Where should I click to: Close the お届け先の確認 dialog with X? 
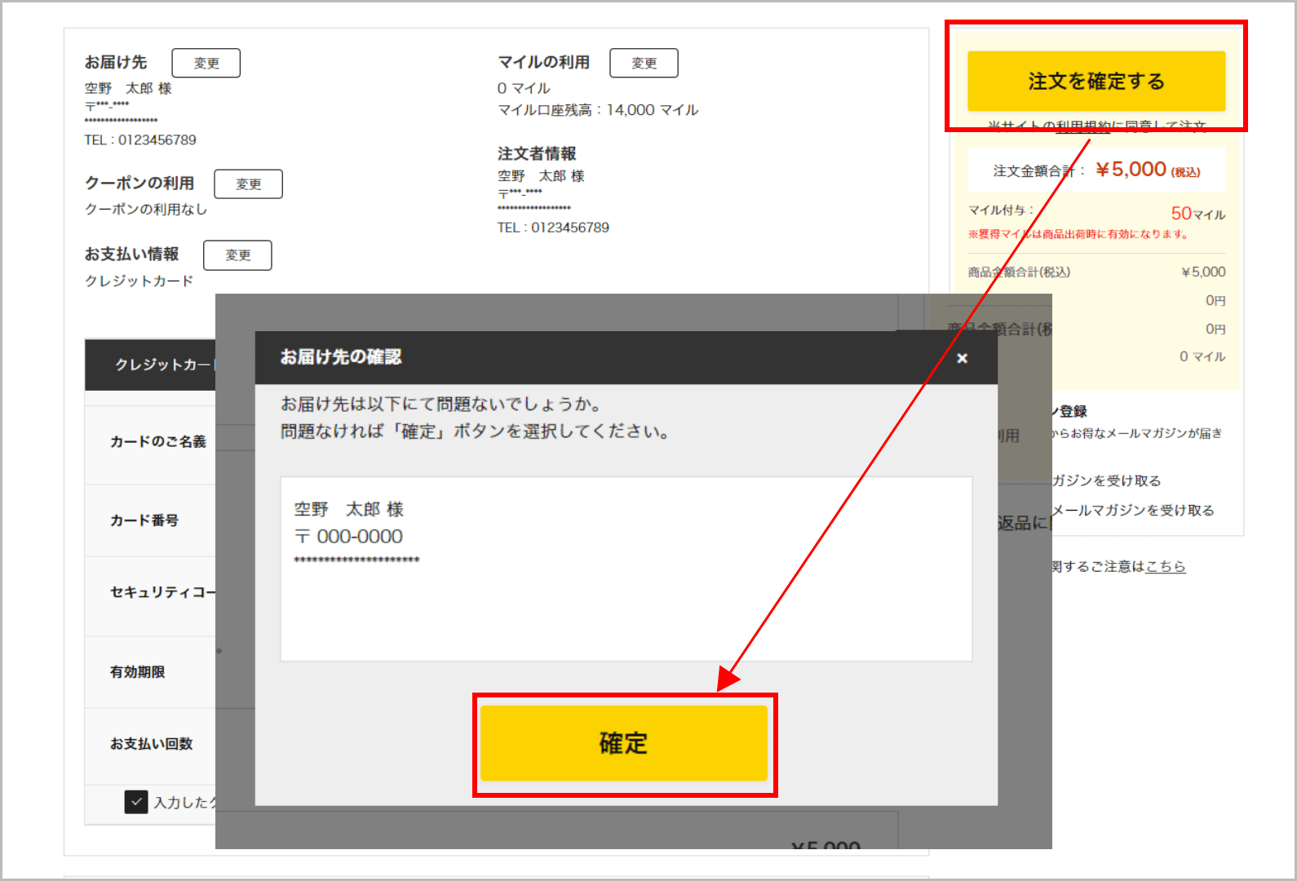(x=962, y=358)
